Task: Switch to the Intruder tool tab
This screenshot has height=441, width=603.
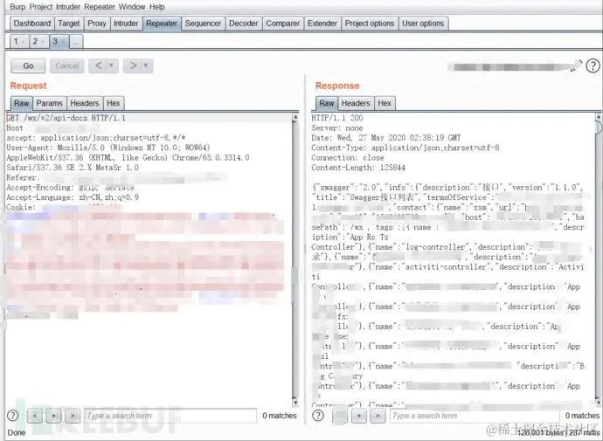Action: (x=126, y=24)
